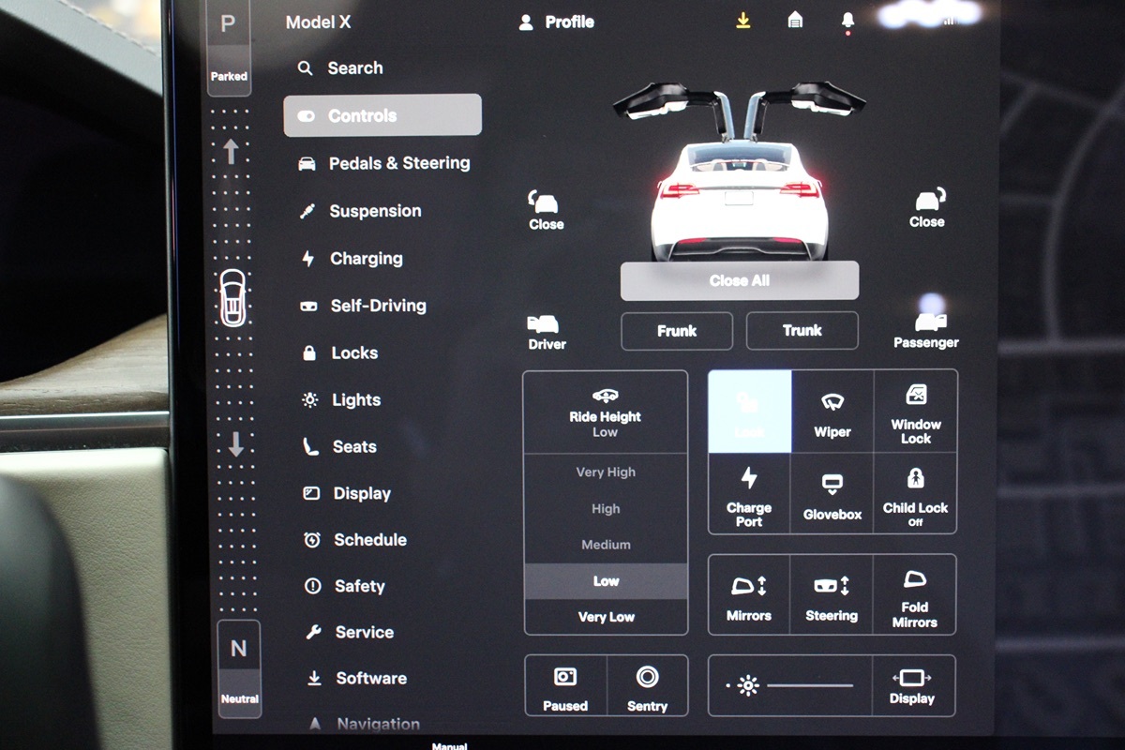Tap the drive forward arrow
The height and width of the screenshot is (750, 1125).
pyautogui.click(x=231, y=152)
